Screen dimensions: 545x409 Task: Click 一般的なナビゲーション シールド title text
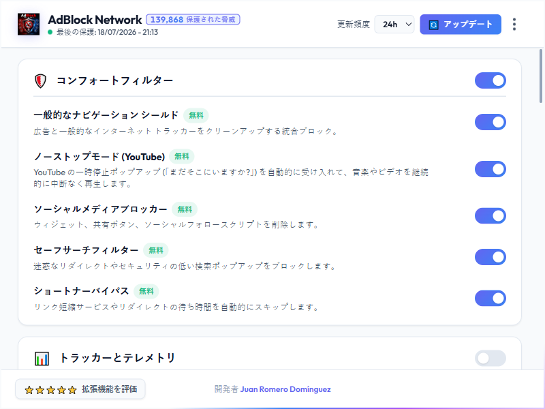pyautogui.click(x=106, y=115)
